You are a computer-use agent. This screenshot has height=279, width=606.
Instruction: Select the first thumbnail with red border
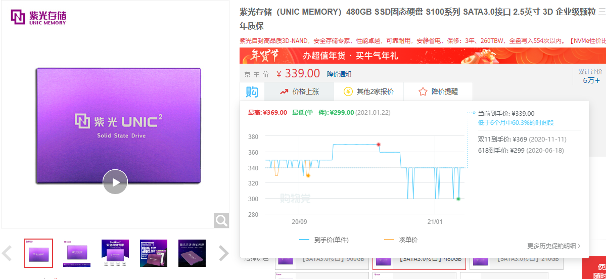(38, 253)
